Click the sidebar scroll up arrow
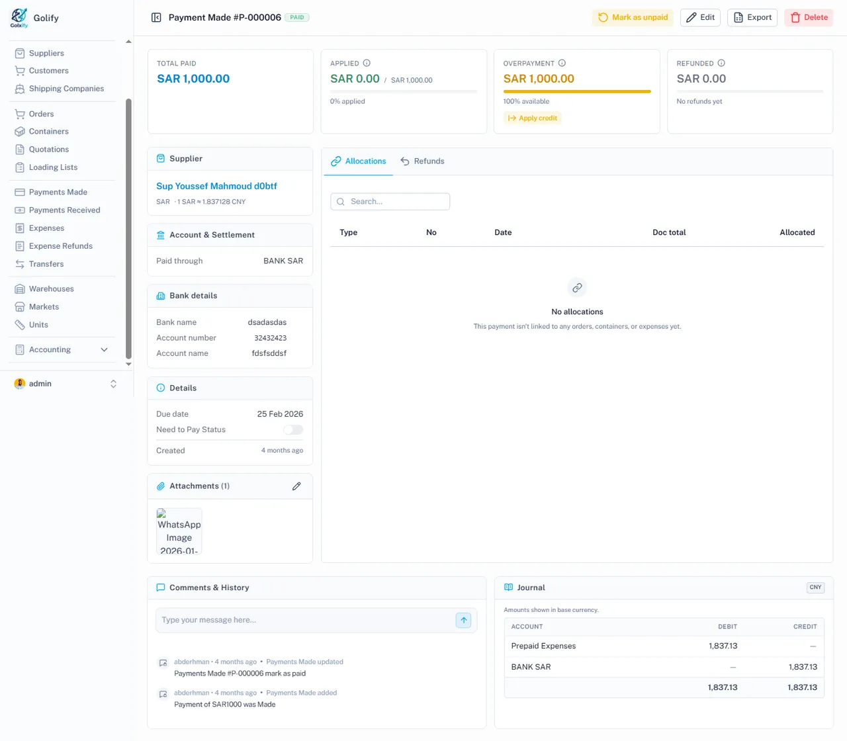 128,42
